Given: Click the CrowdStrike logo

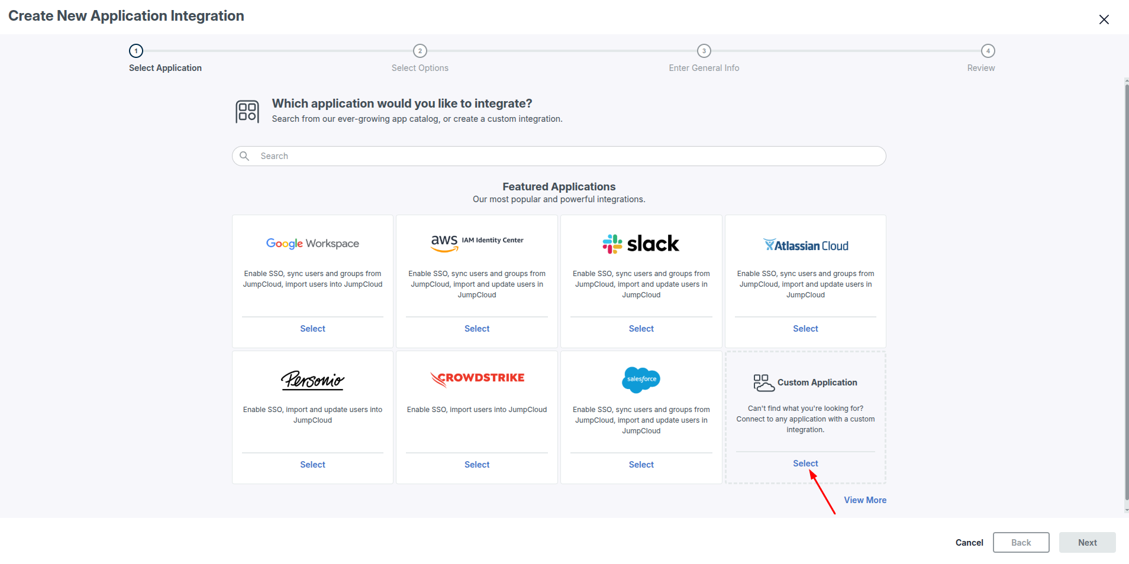Looking at the screenshot, I should (477, 378).
